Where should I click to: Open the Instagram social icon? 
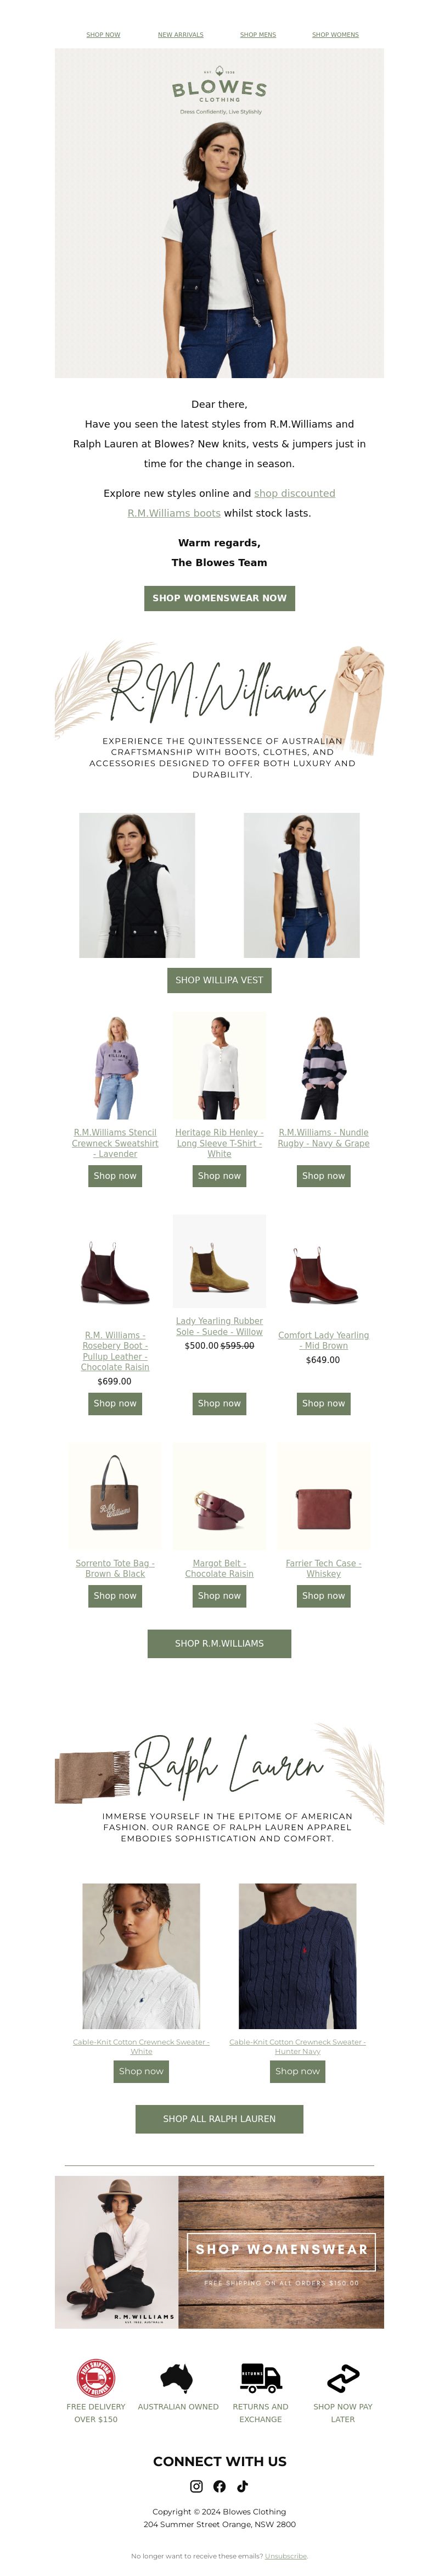[196, 2486]
